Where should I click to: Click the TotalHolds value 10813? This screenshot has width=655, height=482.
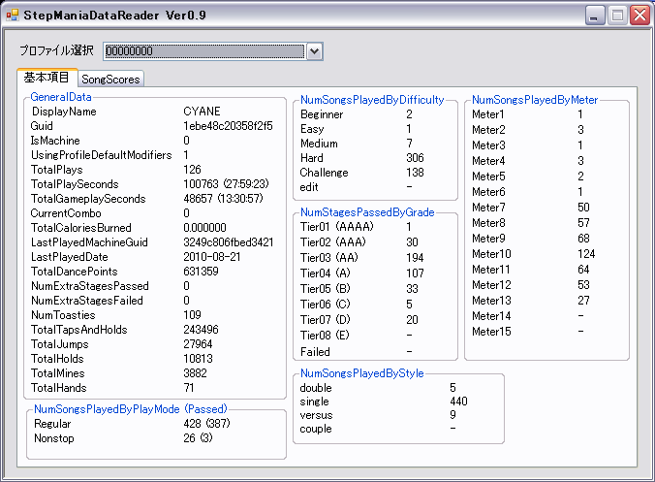point(198,359)
